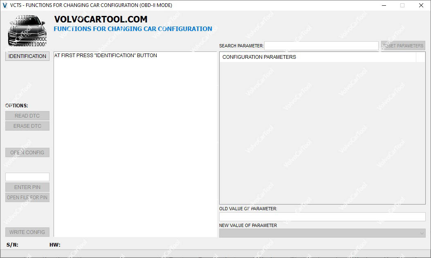Click the VOLVOCARTOOL.COM heading
Viewport: 431px width, 258px height.
pos(101,19)
